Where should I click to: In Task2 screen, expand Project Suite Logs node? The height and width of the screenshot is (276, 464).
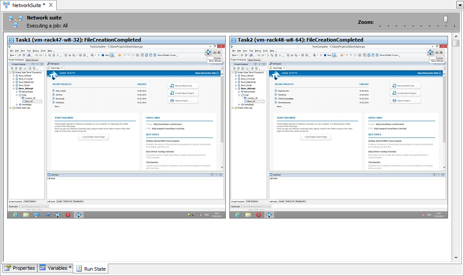232,108
